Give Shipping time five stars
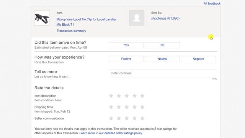The width and height of the screenshot is (245, 138). [142, 107]
